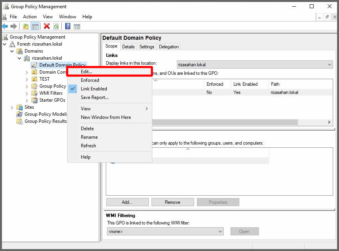Choose New Window from Here
The image size is (339, 251).
tap(110, 117)
